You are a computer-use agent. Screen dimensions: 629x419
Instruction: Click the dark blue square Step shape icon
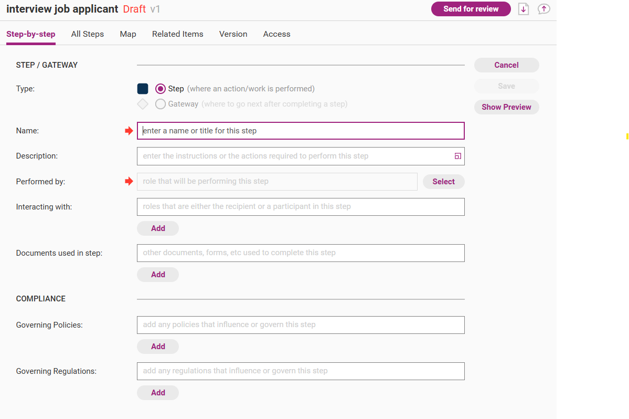[143, 89]
